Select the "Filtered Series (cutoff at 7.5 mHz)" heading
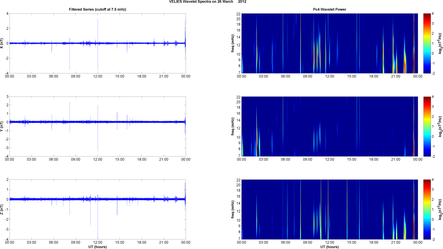The width and height of the screenshot is (443, 249). pyautogui.click(x=97, y=9)
